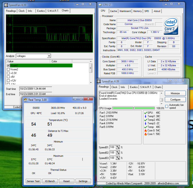Enable the +3.3V chart checkbox
This screenshot has height=188, width=193.
coord(8,73)
